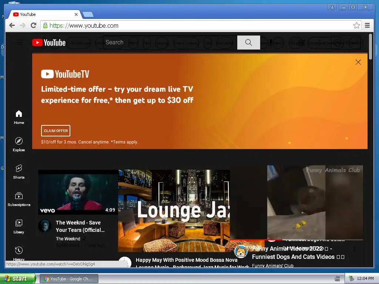Image resolution: width=379 pixels, height=284 pixels.
Task: Open Subscriptions in the sidebar
Action: coord(19,199)
